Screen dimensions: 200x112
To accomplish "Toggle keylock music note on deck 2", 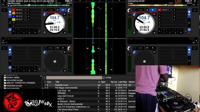I will 134,14.
